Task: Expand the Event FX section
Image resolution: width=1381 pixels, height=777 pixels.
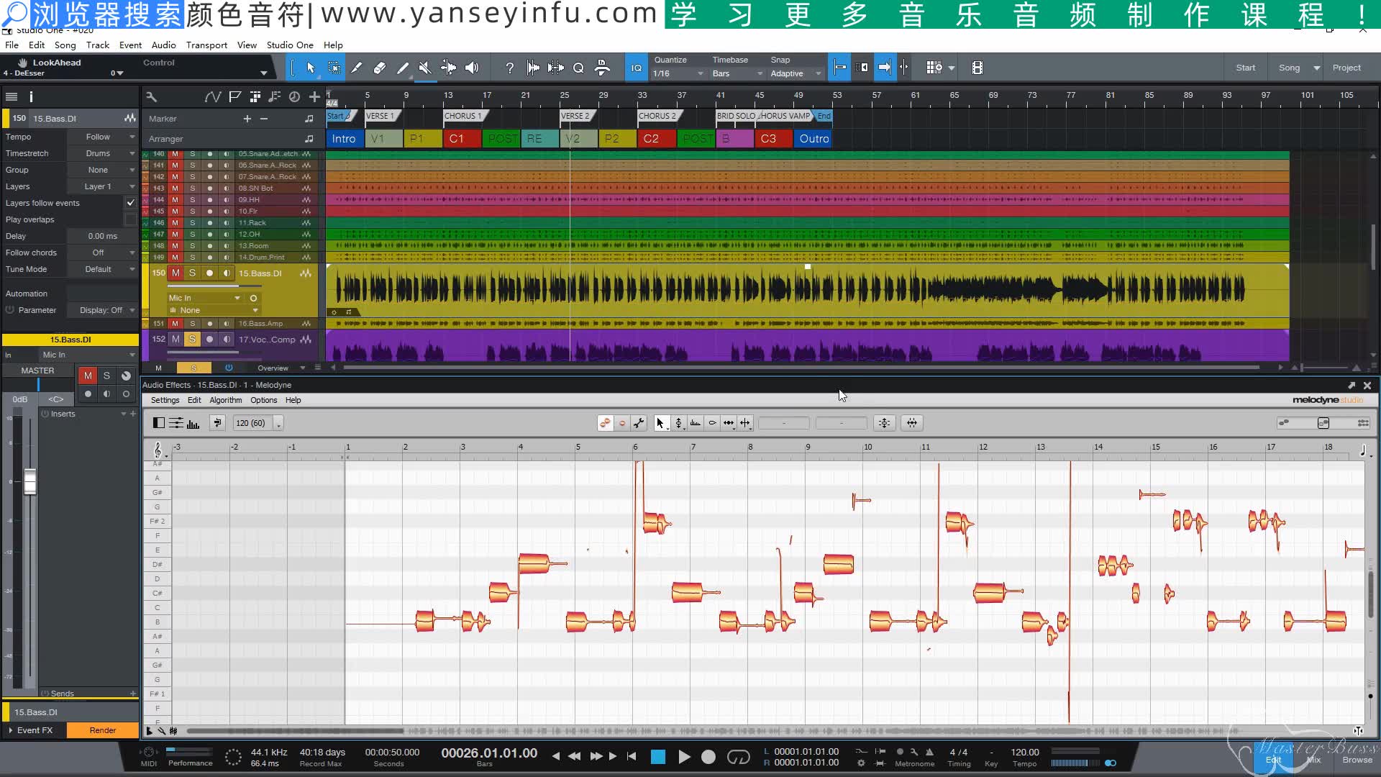Action: (x=11, y=730)
